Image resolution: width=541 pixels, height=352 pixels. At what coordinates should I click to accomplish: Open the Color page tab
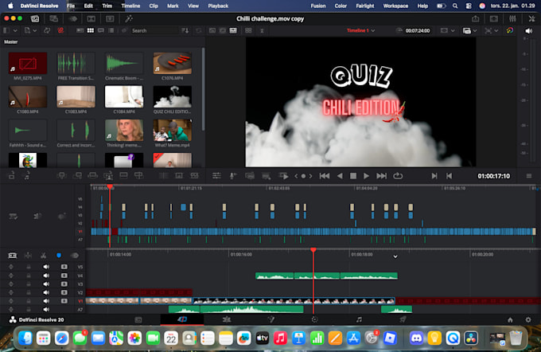tap(315, 319)
